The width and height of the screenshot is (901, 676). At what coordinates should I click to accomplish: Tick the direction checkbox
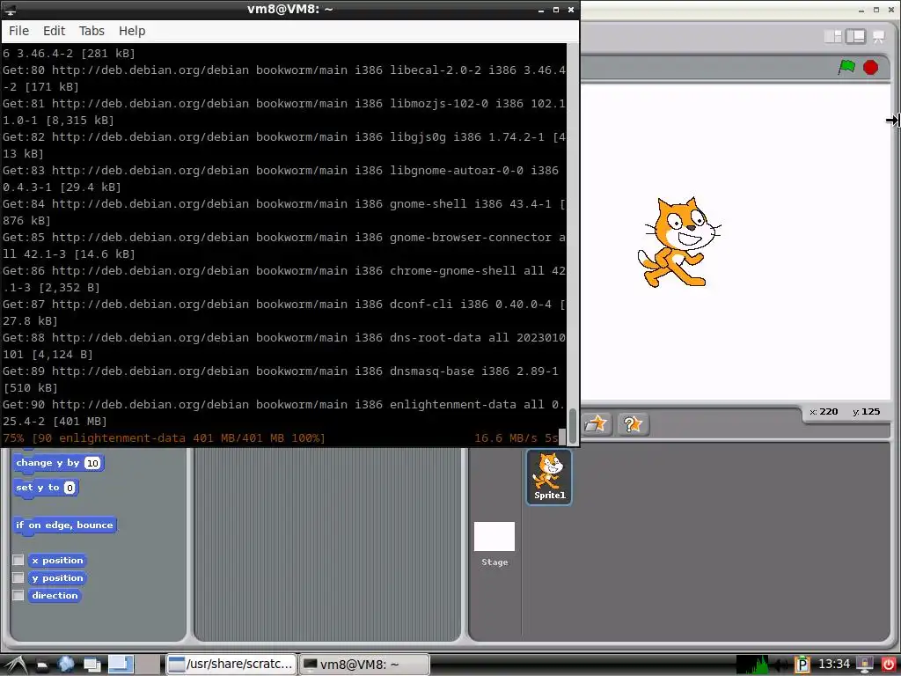point(18,595)
